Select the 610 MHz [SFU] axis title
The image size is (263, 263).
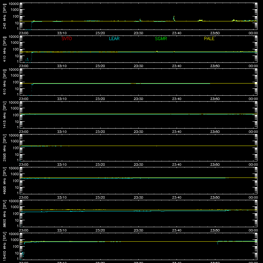[4, 82]
